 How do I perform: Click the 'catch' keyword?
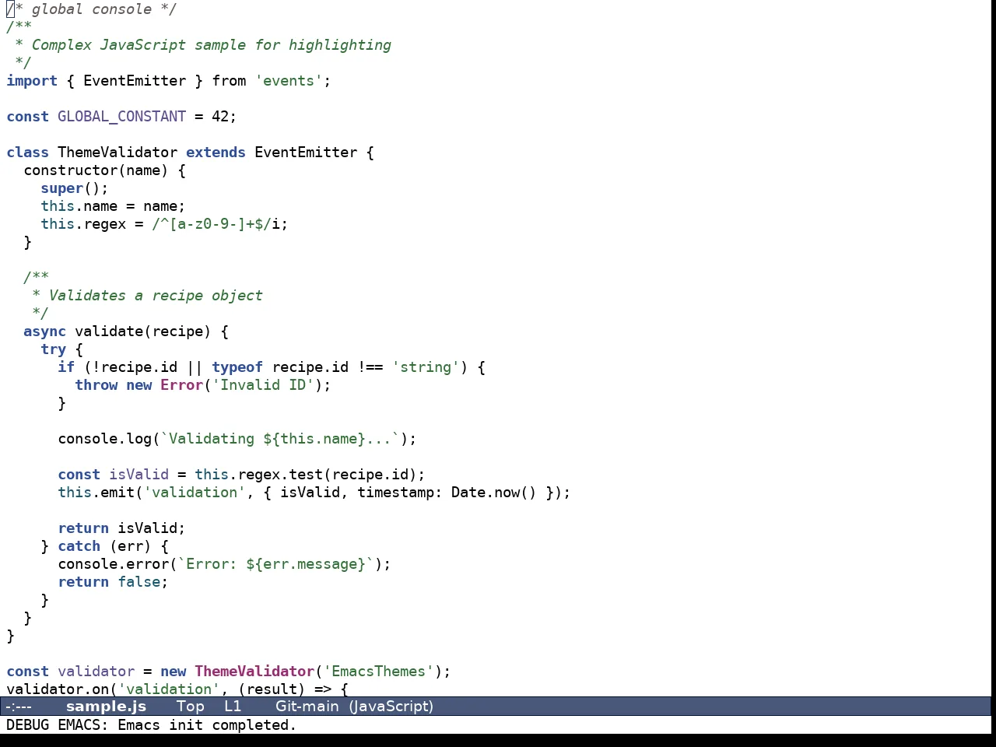[x=79, y=546]
